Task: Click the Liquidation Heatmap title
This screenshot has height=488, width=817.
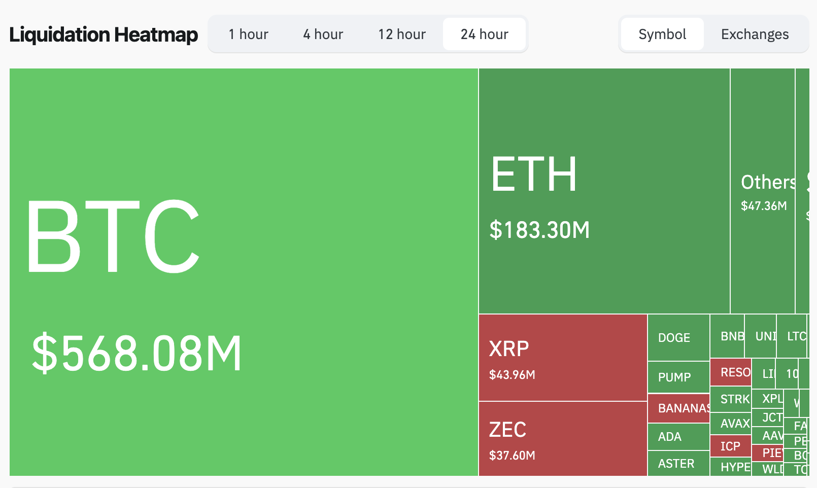Action: coord(103,34)
